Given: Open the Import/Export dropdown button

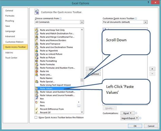Looking at the screenshot, I should click(x=129, y=118).
